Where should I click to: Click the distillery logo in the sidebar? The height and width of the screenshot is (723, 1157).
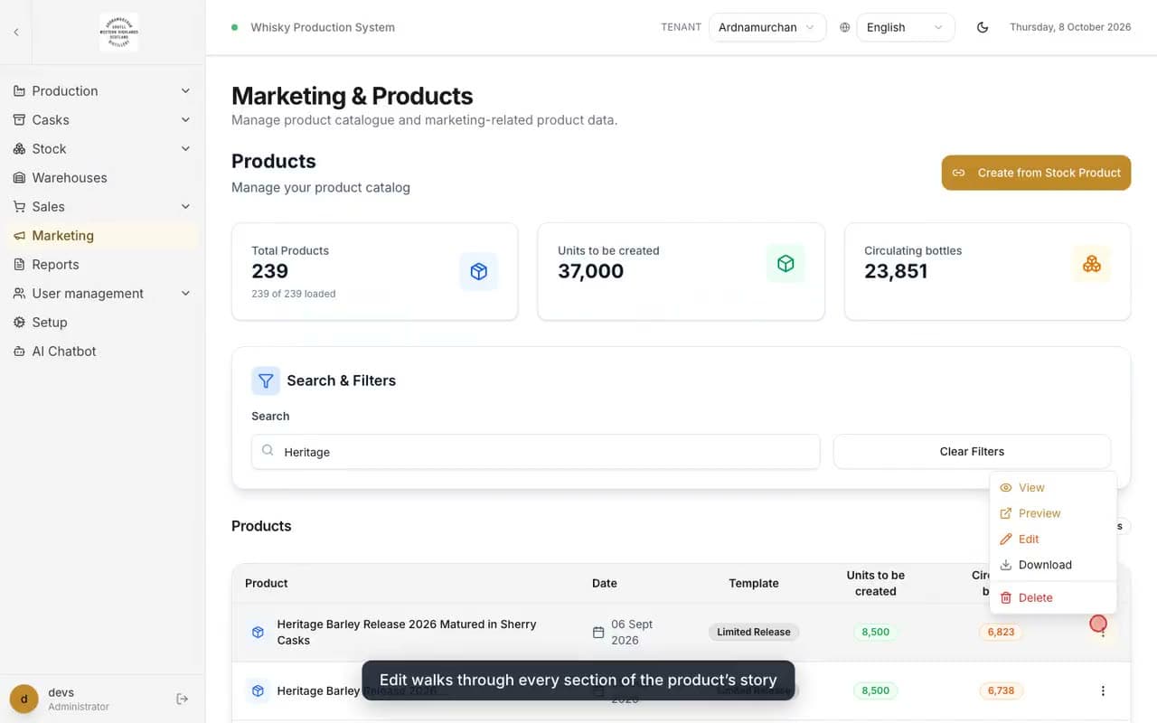tap(118, 32)
